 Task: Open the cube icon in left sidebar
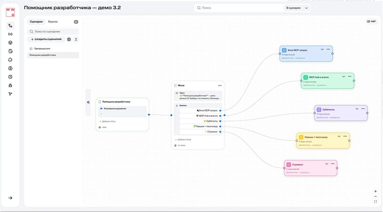pos(10,43)
